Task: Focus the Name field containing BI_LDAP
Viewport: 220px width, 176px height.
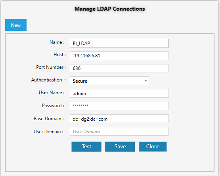Action: pos(119,43)
